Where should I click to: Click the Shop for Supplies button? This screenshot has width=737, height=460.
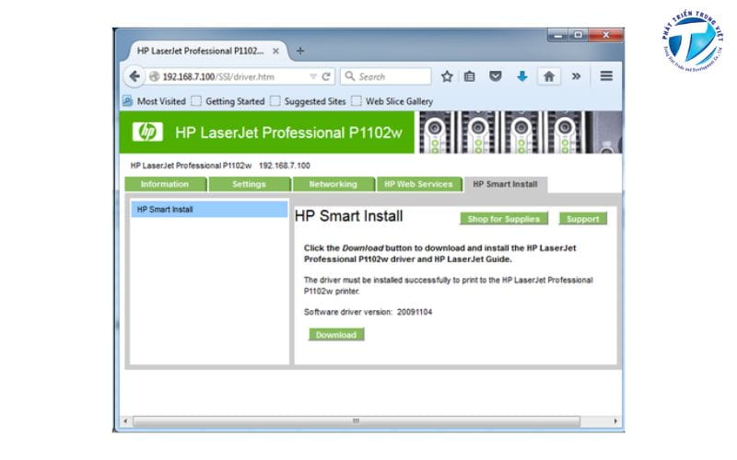click(504, 219)
